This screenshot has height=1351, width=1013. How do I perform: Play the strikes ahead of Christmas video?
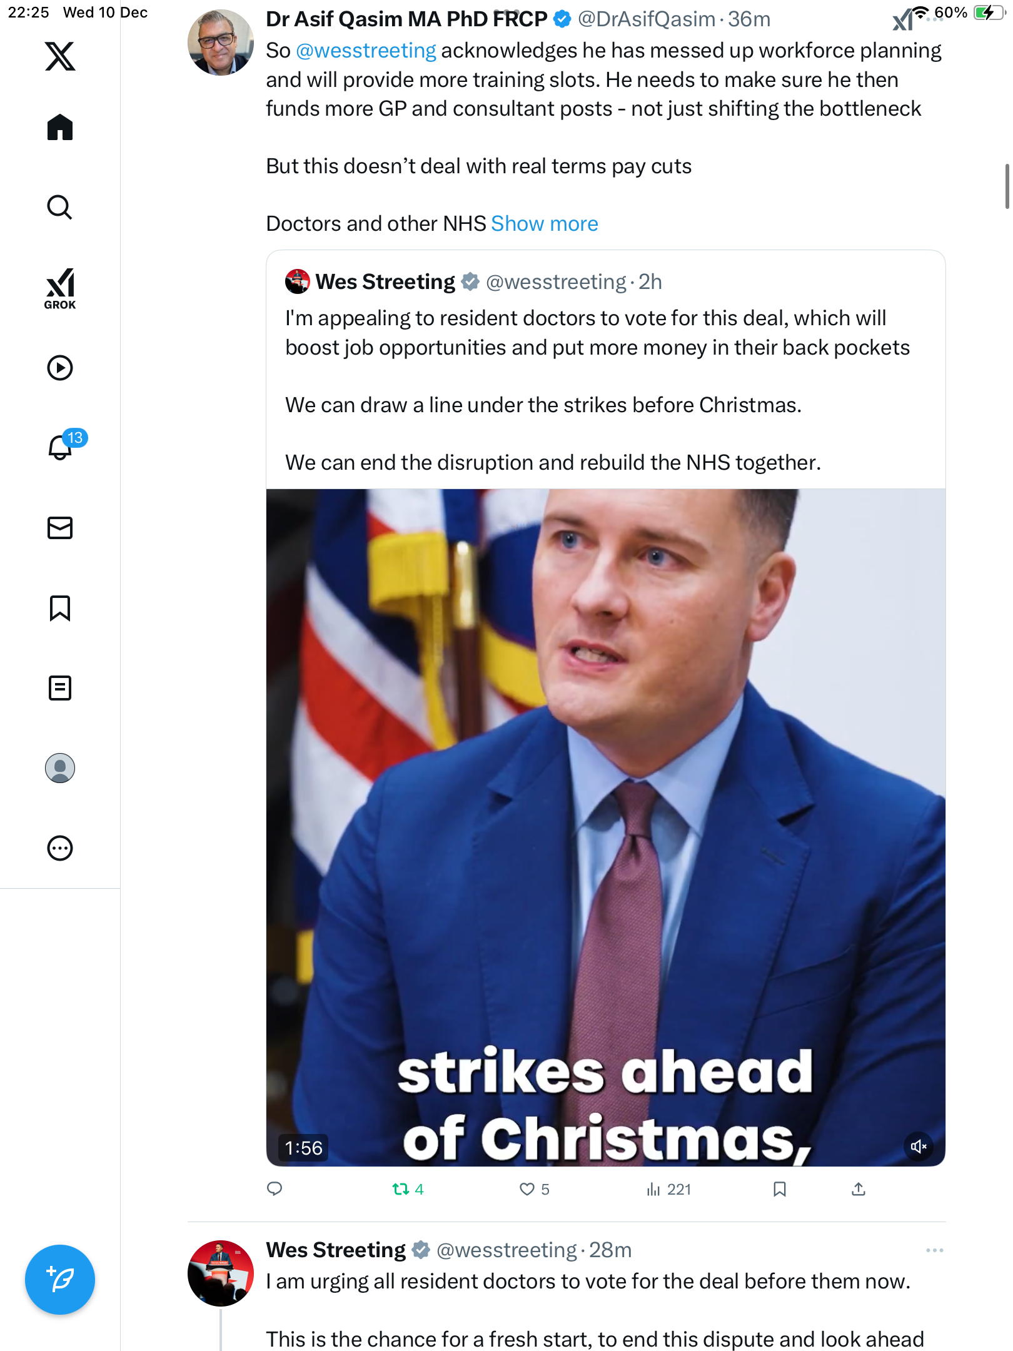(x=605, y=827)
